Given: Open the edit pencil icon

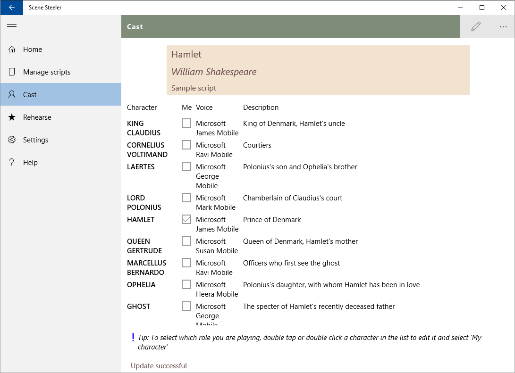Looking at the screenshot, I should coord(476,26).
